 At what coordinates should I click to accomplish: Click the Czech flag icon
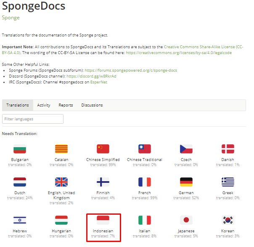(x=186, y=149)
